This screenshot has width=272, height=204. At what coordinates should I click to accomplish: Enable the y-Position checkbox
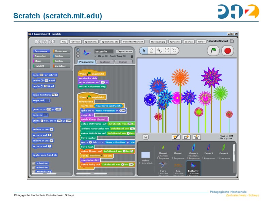coord(33,167)
